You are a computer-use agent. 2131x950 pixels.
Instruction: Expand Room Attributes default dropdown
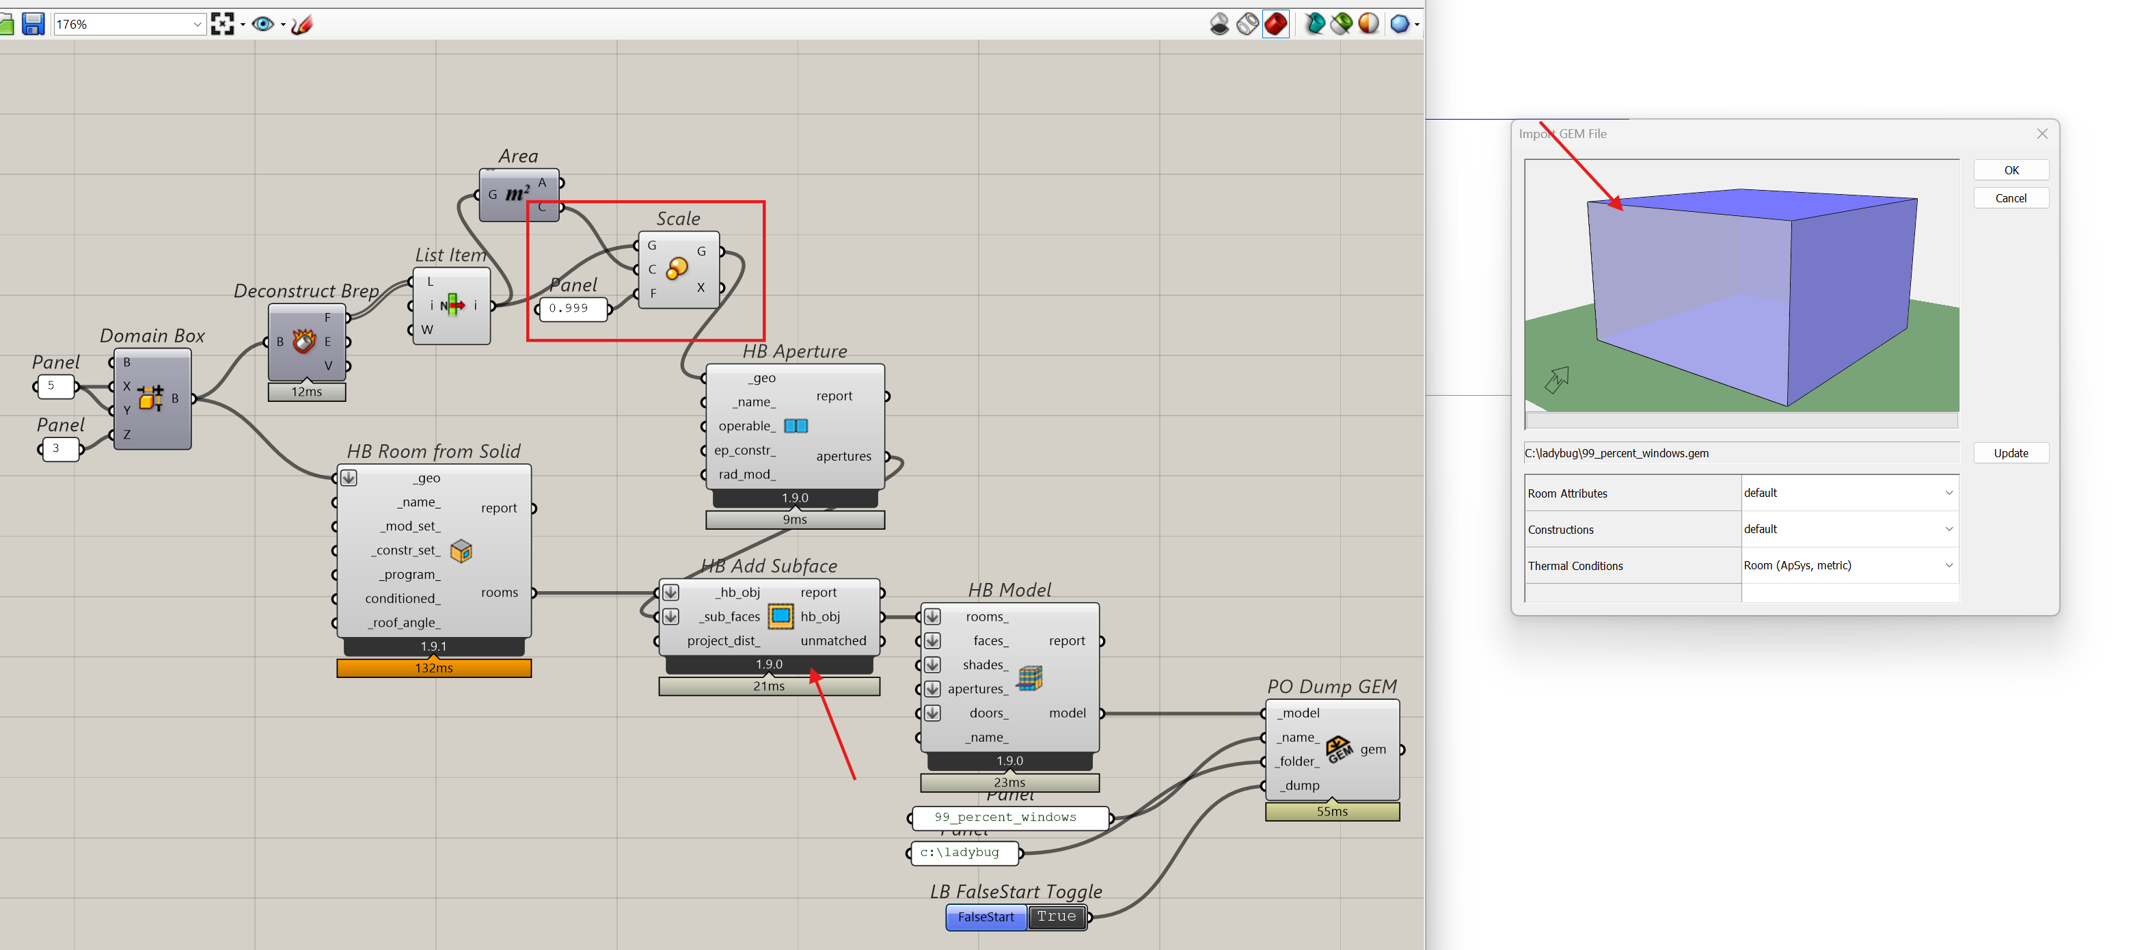pyautogui.click(x=1949, y=493)
